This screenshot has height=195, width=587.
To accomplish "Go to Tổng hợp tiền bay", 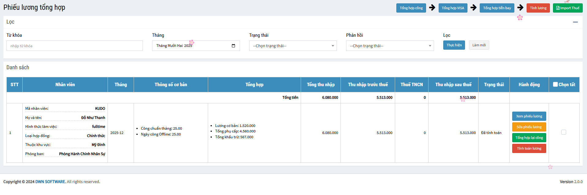I will pos(497,8).
